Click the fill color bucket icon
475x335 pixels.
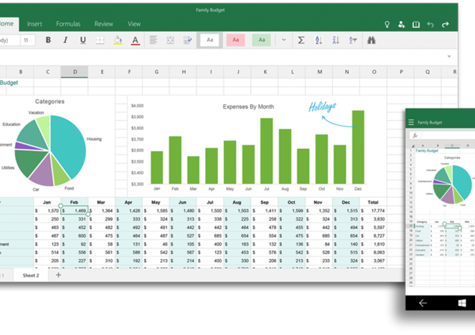tap(117, 40)
